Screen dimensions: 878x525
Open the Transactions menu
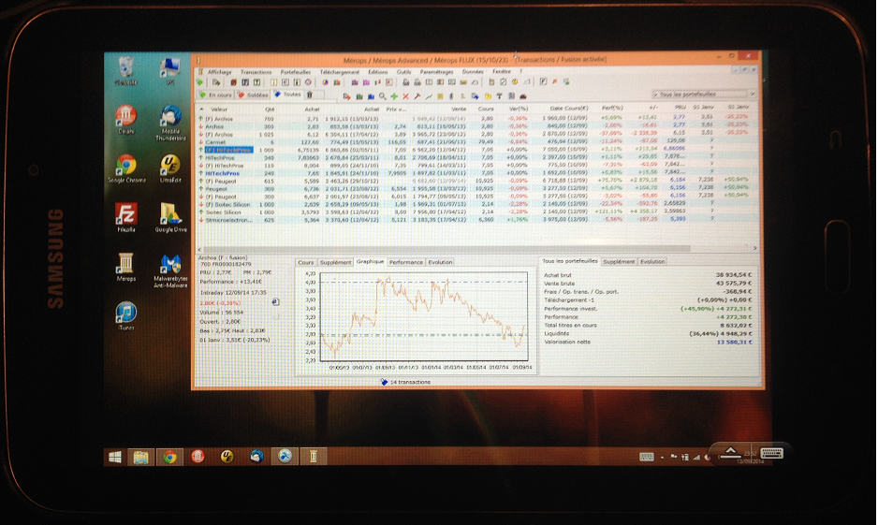coord(256,72)
